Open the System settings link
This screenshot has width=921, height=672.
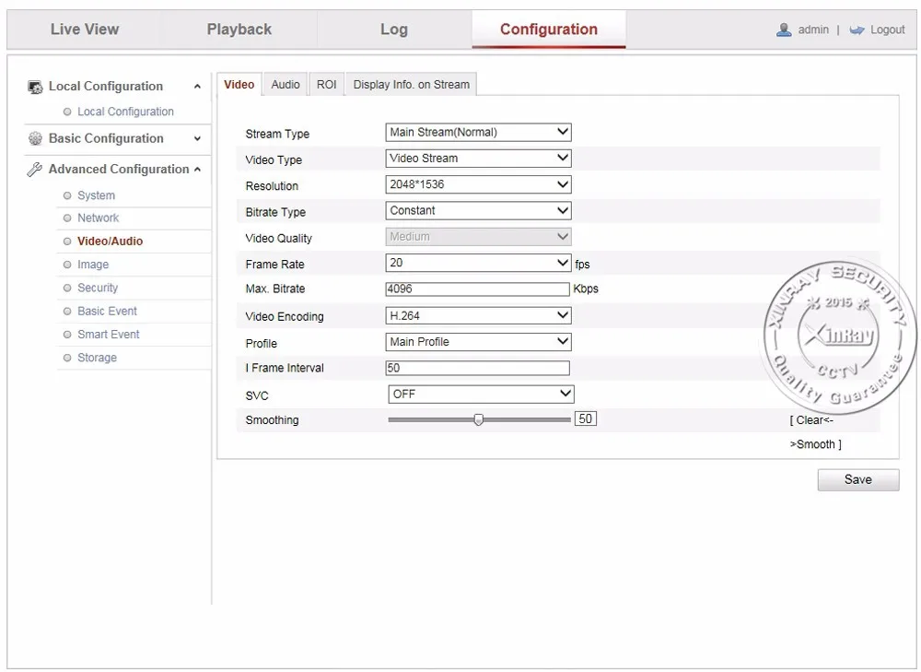97,195
